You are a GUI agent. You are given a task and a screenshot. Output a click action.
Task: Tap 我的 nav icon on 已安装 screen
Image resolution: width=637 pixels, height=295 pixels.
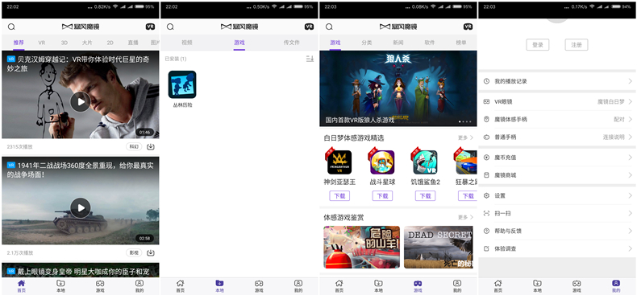pyautogui.click(x=298, y=285)
